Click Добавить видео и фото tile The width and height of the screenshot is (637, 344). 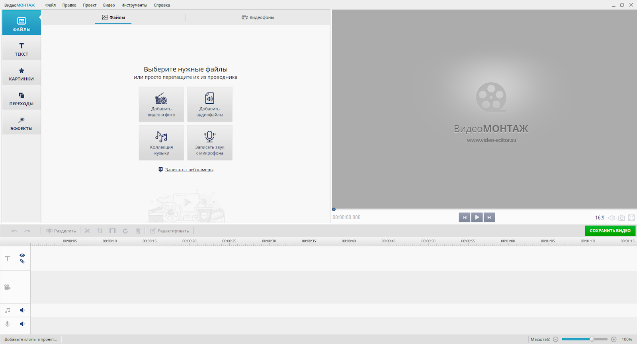tap(161, 104)
